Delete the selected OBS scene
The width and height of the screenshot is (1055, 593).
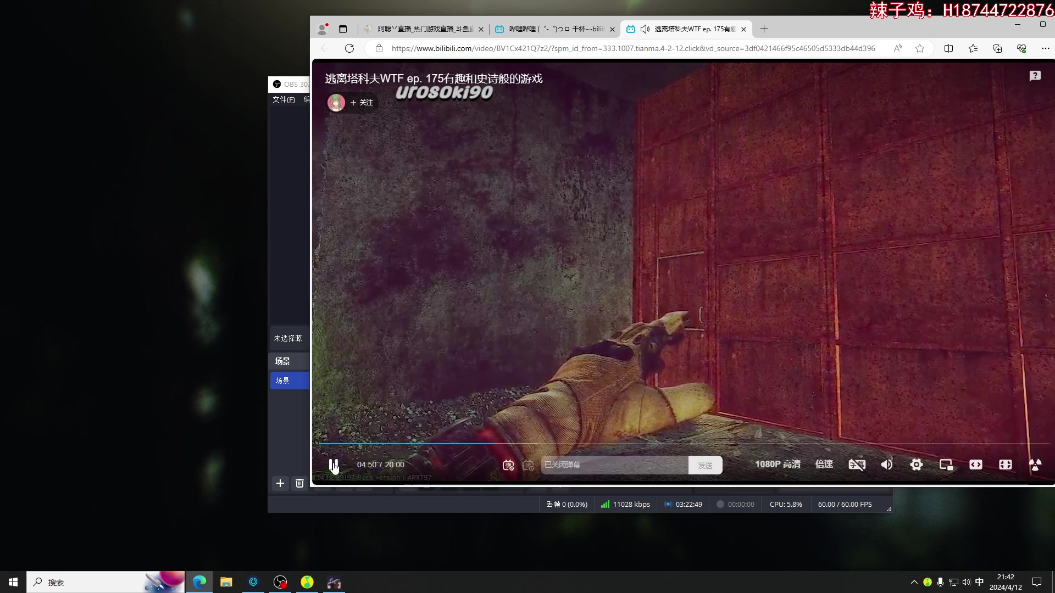click(x=299, y=483)
